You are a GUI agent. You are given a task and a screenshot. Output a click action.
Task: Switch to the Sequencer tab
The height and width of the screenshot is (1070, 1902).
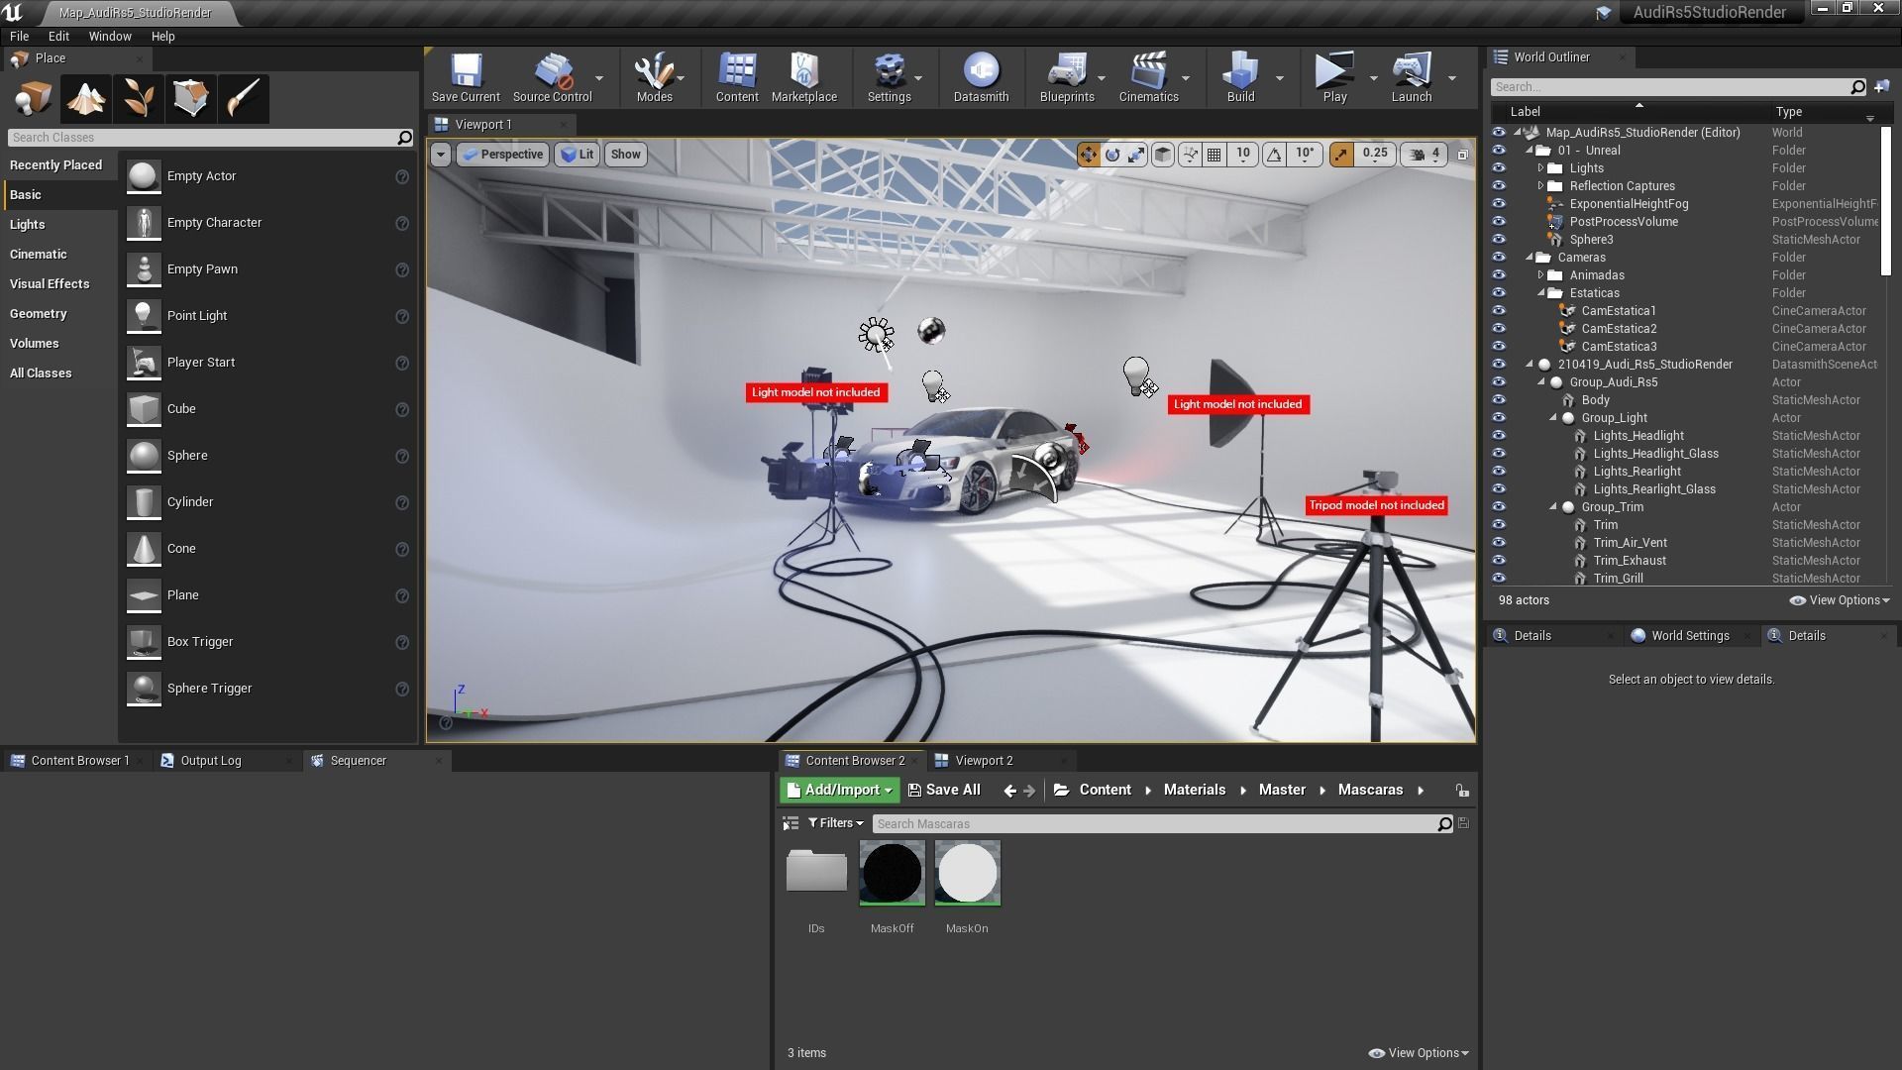(359, 761)
